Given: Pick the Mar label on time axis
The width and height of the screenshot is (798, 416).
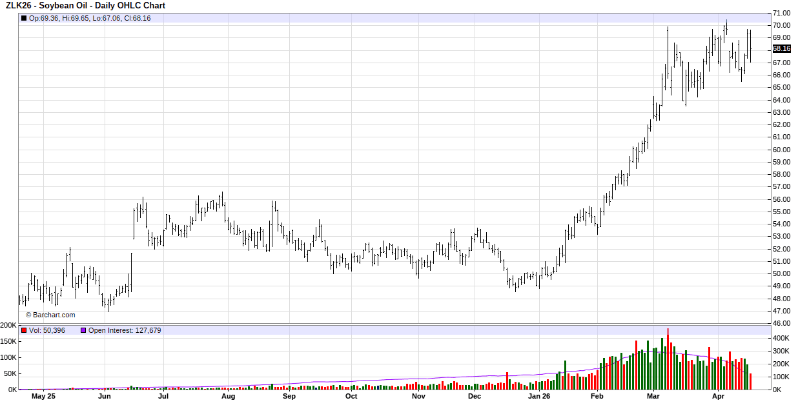Looking at the screenshot, I should [x=653, y=397].
